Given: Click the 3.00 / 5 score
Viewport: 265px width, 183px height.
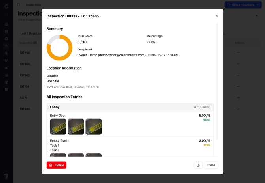Looking at the screenshot, I should [204, 140].
